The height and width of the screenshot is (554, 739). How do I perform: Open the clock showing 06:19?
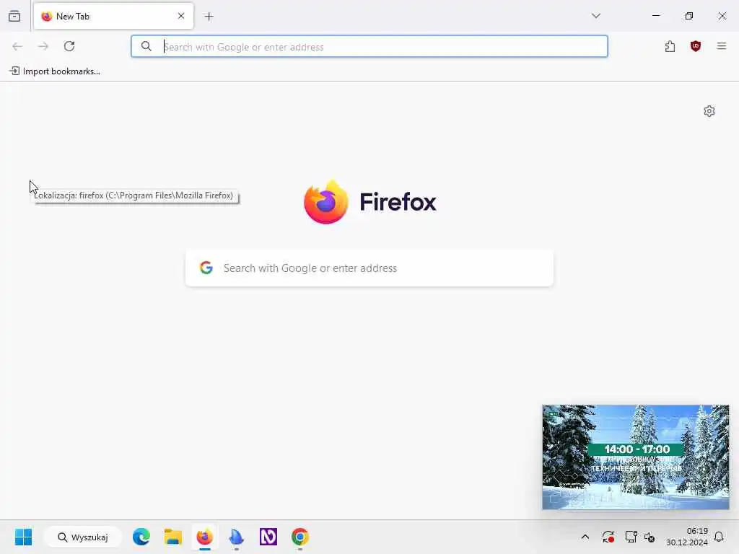point(687,537)
